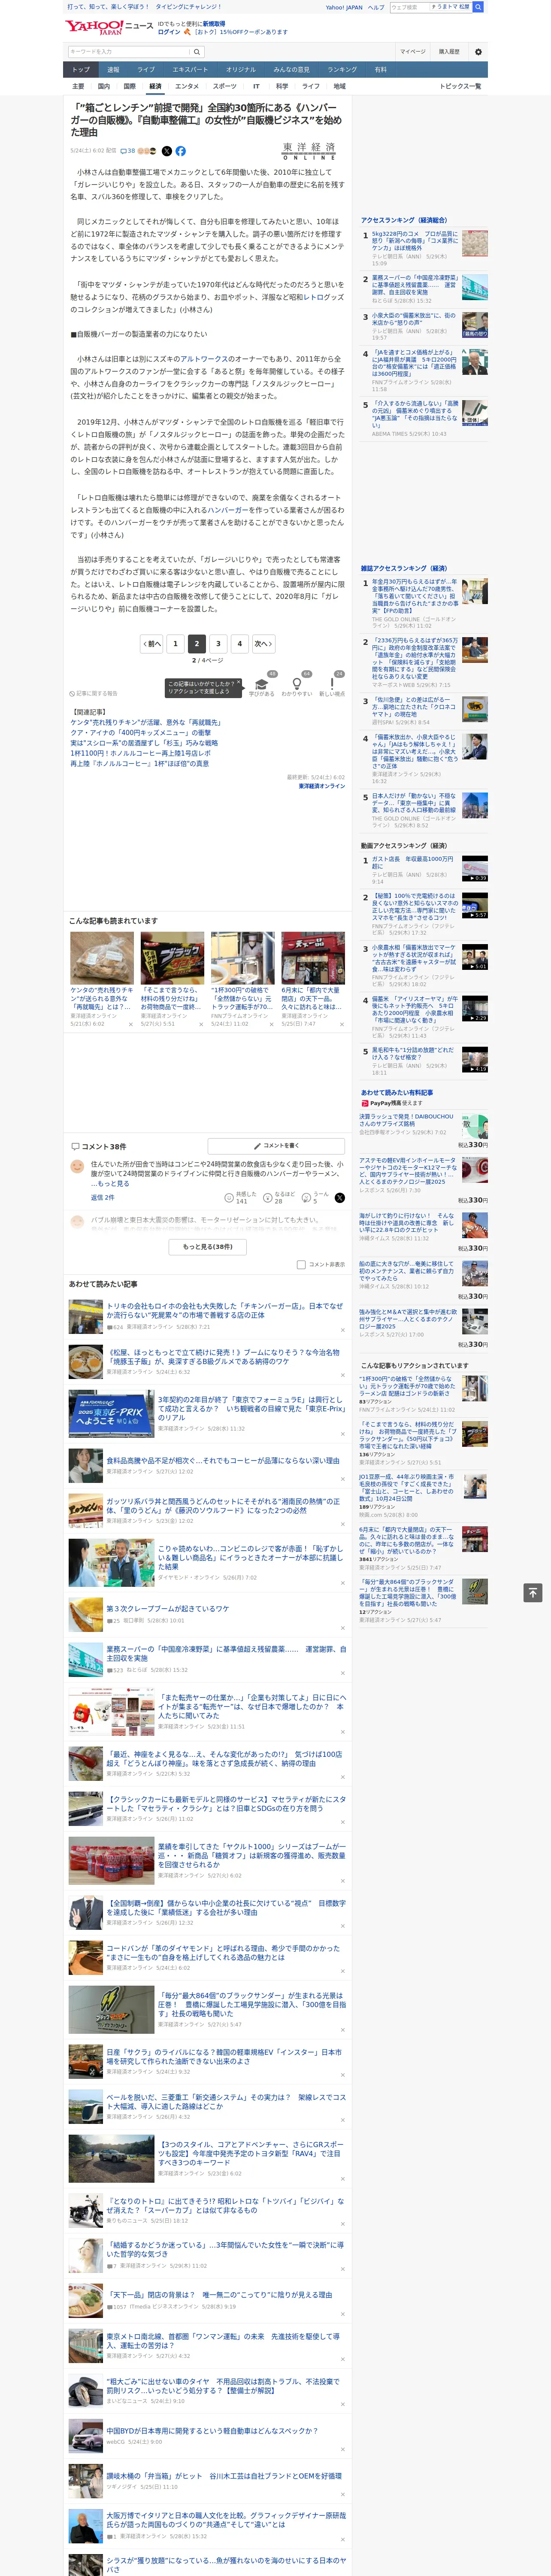The height and width of the screenshot is (2576, 551).
Task: Share the first comment on X
Action: pos(340,1197)
